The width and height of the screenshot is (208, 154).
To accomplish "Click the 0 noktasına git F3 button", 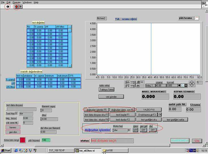I will pyautogui.click(x=147, y=115).
